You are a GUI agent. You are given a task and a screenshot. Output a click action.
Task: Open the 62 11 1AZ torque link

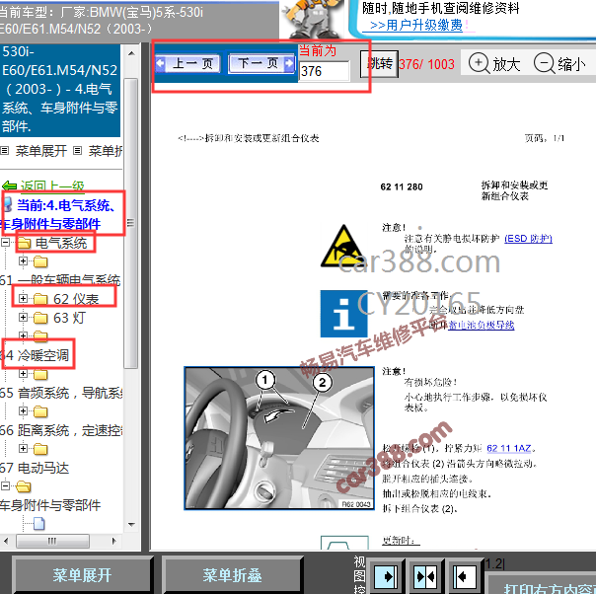[x=508, y=448]
